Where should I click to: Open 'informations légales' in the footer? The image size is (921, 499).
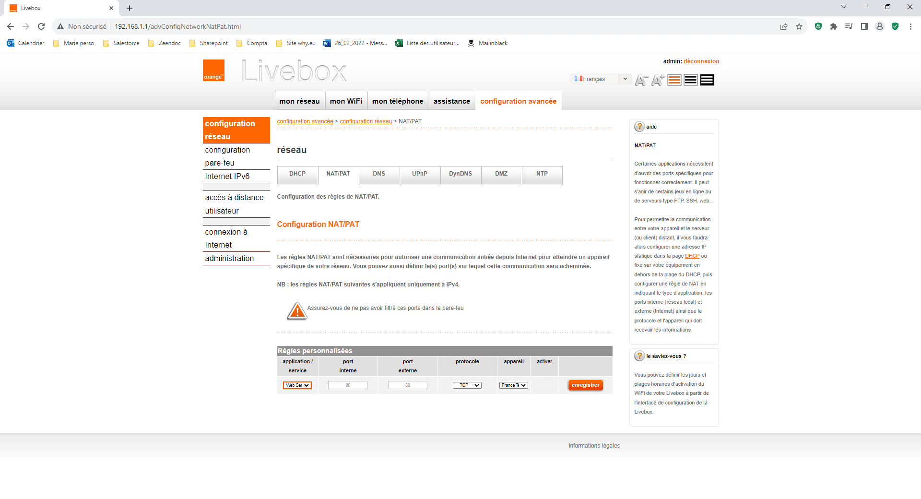point(594,446)
